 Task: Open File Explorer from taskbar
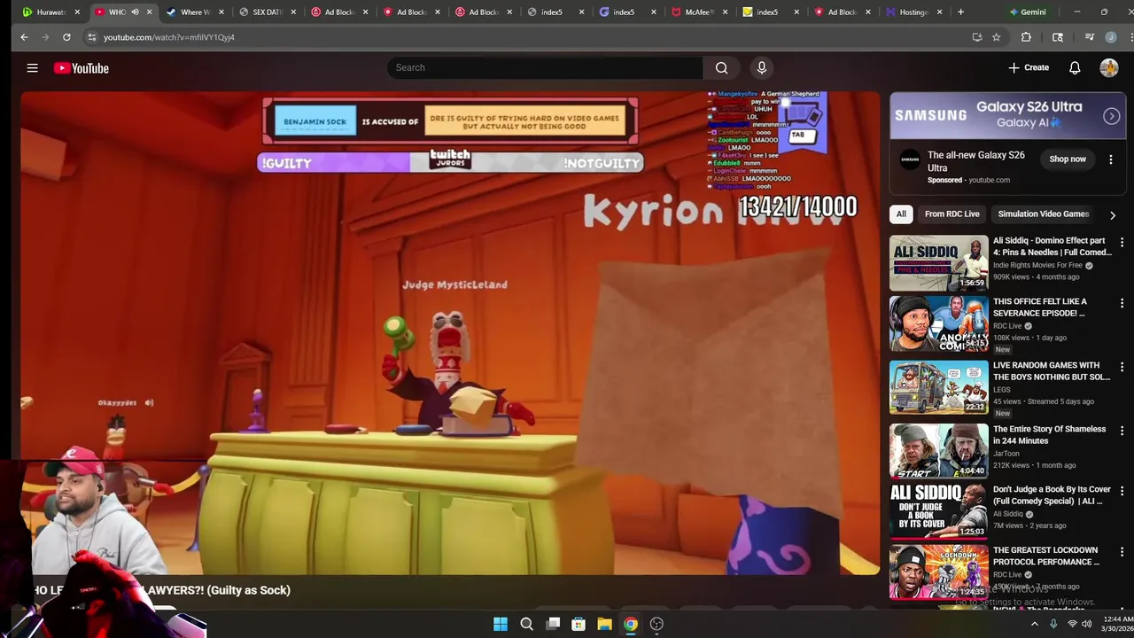(x=604, y=624)
